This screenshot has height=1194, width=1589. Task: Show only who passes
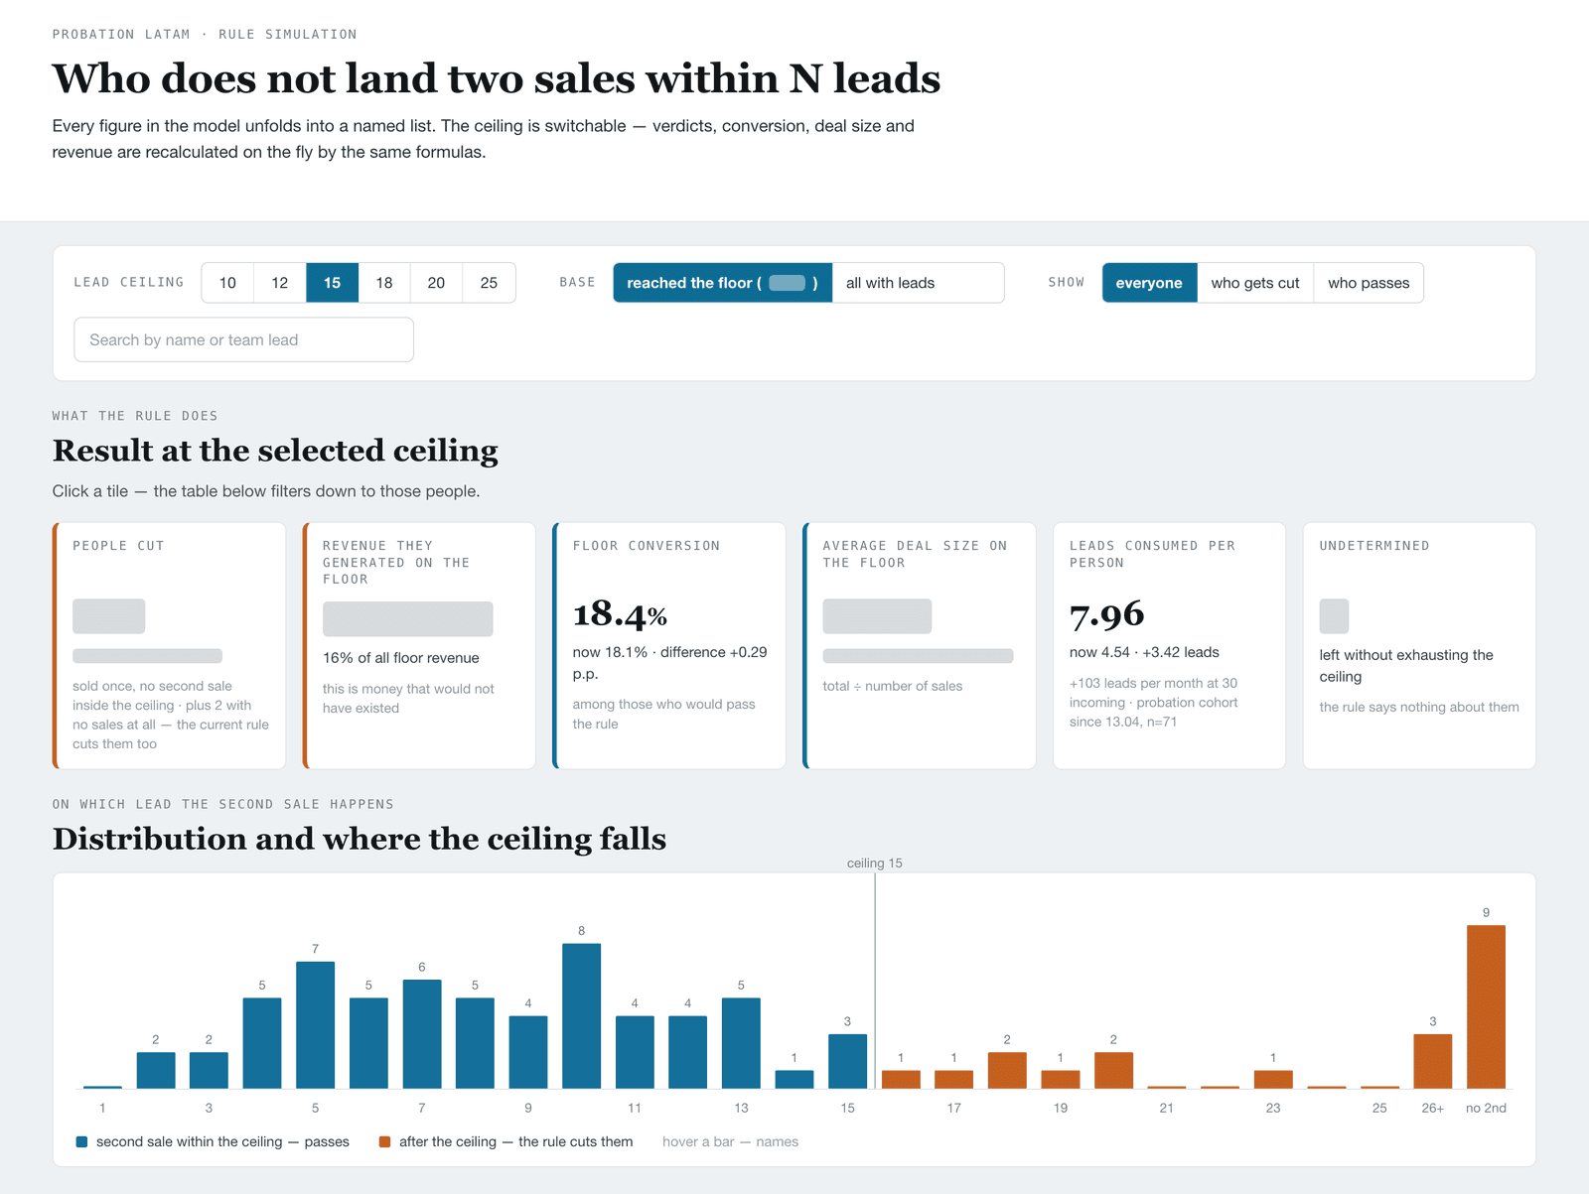coord(1369,283)
